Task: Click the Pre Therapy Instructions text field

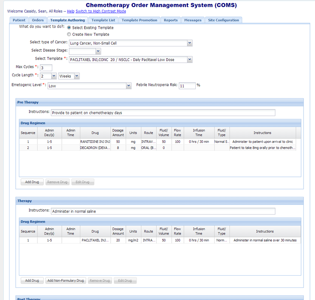Action: tap(163, 113)
